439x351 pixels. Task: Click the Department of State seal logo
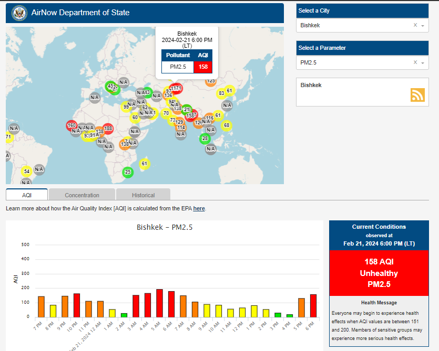pos(19,13)
